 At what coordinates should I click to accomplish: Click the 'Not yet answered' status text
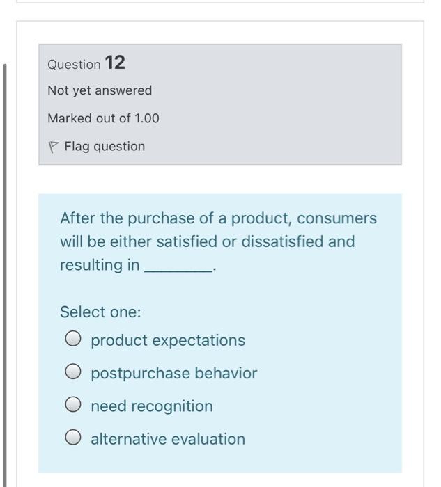pos(100,90)
